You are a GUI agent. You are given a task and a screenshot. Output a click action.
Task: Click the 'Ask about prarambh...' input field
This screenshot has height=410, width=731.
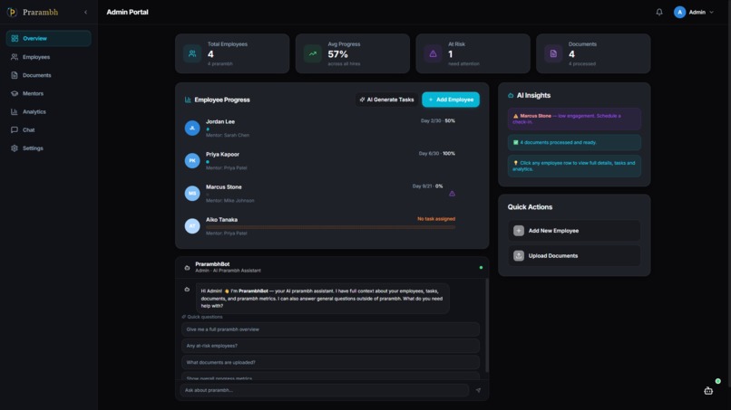click(325, 390)
